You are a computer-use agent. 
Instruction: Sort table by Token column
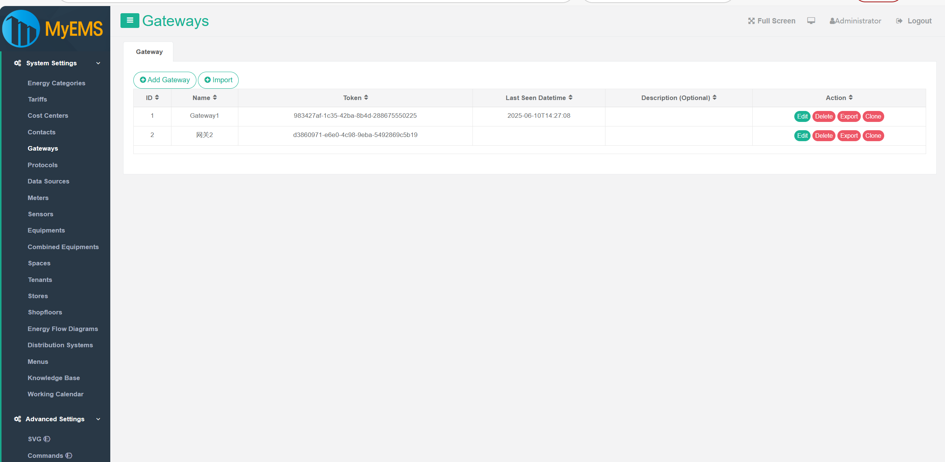pos(366,97)
